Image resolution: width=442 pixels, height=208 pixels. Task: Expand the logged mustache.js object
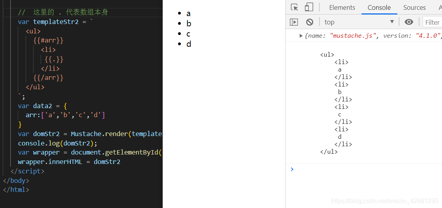click(x=301, y=36)
